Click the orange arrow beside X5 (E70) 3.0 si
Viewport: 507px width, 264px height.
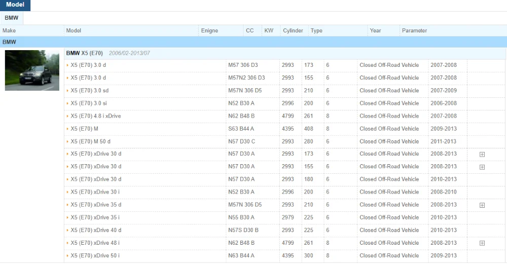tap(67, 103)
